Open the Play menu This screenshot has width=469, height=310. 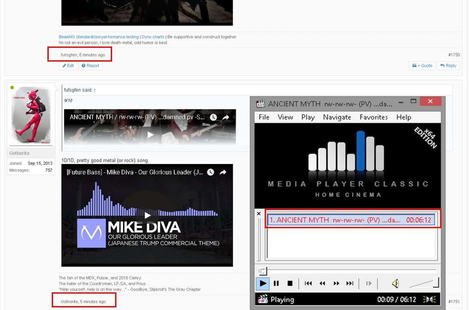point(308,118)
